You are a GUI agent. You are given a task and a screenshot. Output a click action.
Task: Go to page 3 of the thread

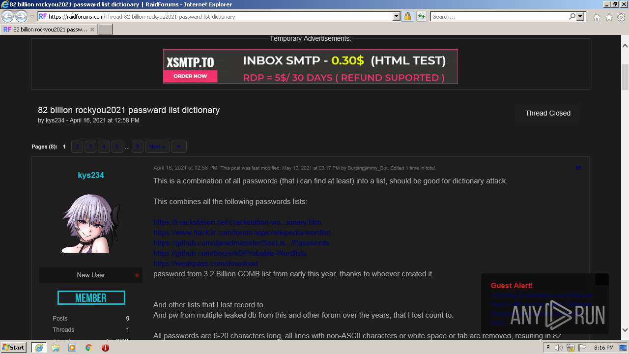(x=90, y=147)
